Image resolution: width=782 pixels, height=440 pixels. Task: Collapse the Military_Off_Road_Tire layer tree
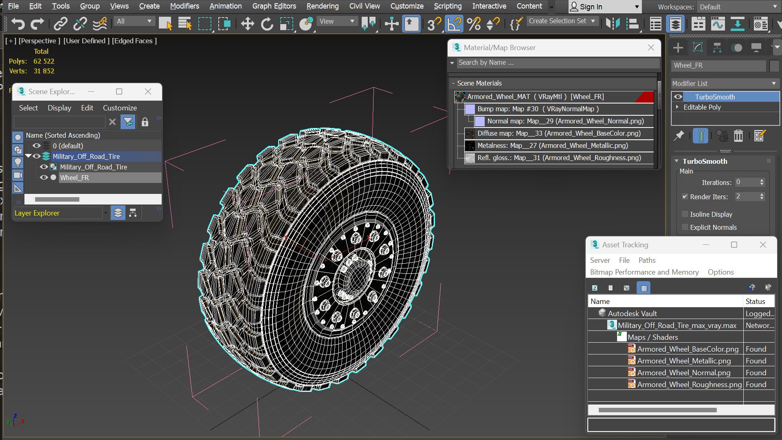(28, 156)
